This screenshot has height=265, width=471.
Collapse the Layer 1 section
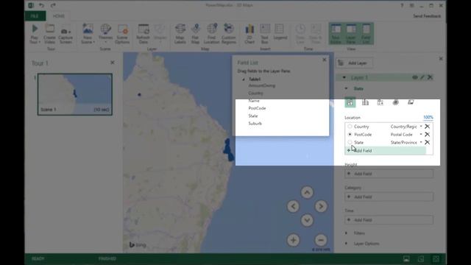tap(344, 77)
